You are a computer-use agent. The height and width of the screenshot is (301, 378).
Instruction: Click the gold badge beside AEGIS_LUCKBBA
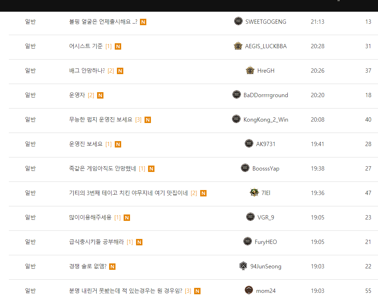coord(238,46)
